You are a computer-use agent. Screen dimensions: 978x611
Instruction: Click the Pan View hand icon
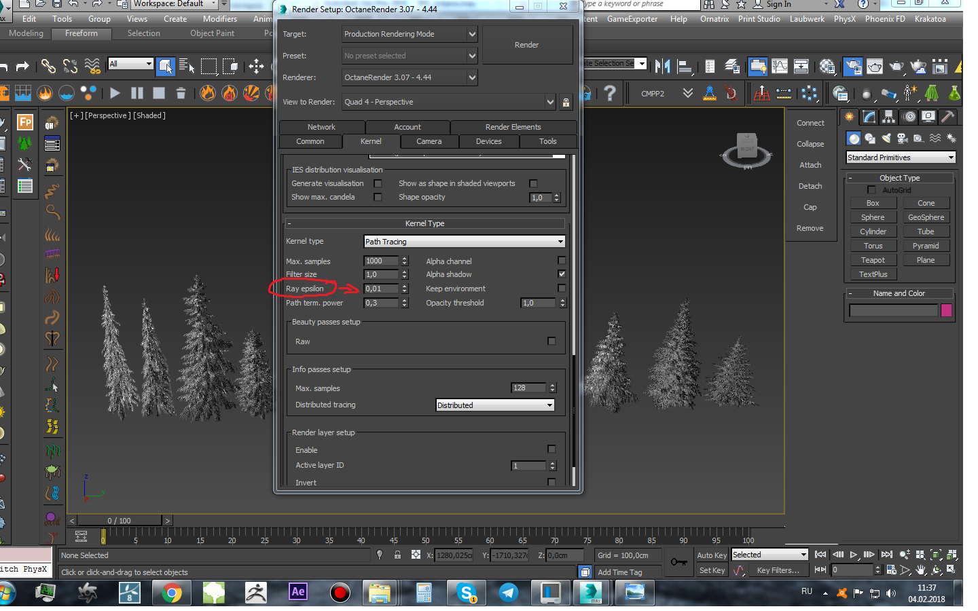click(x=921, y=570)
